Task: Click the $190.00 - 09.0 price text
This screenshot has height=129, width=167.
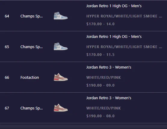Action: pos(101,85)
